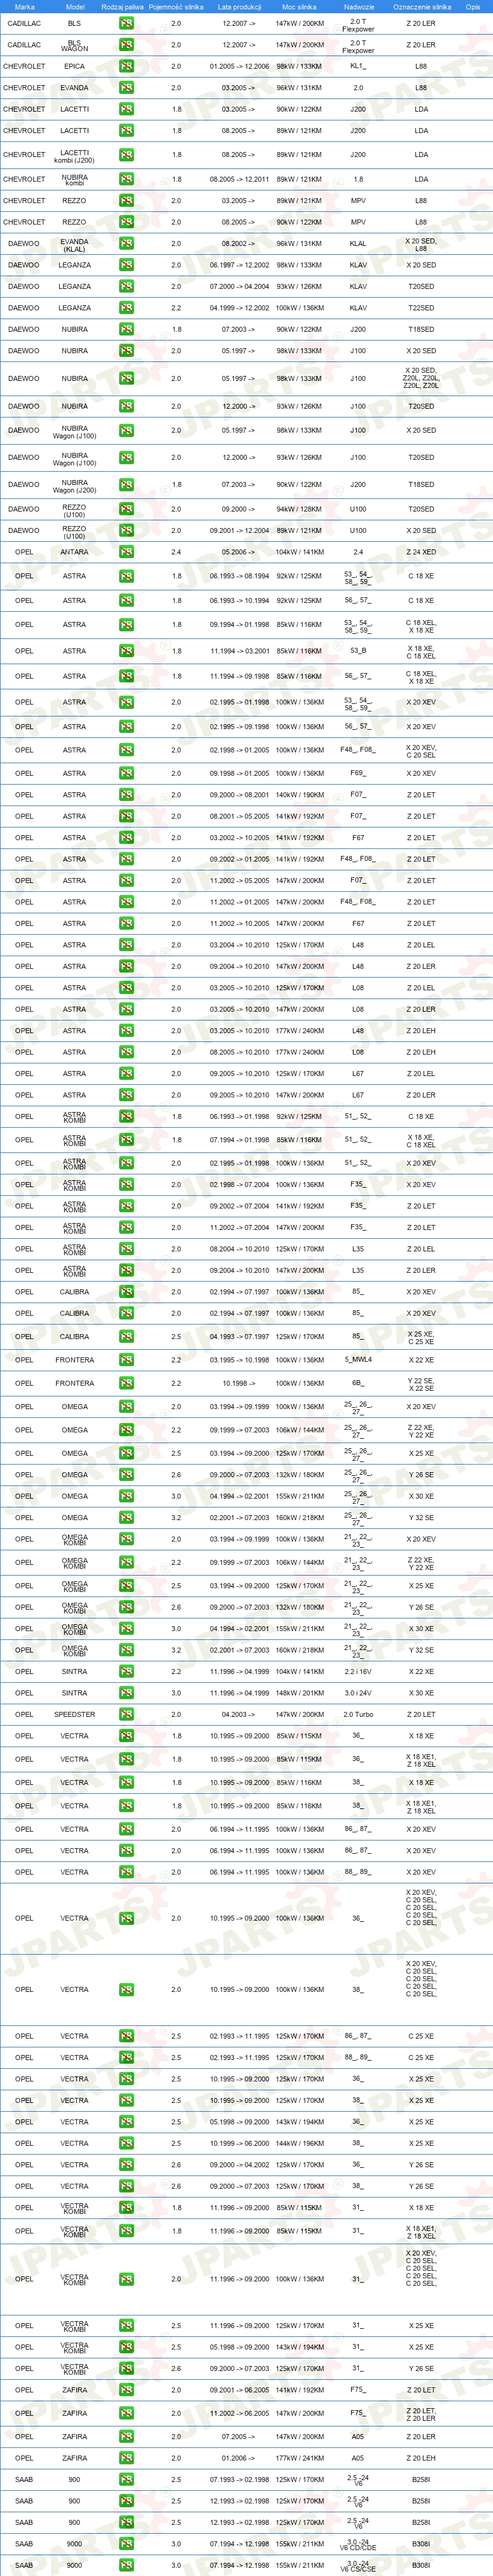Select the ANTARA model cell
Viewport: 493px width, 2576px height.
[74, 552]
